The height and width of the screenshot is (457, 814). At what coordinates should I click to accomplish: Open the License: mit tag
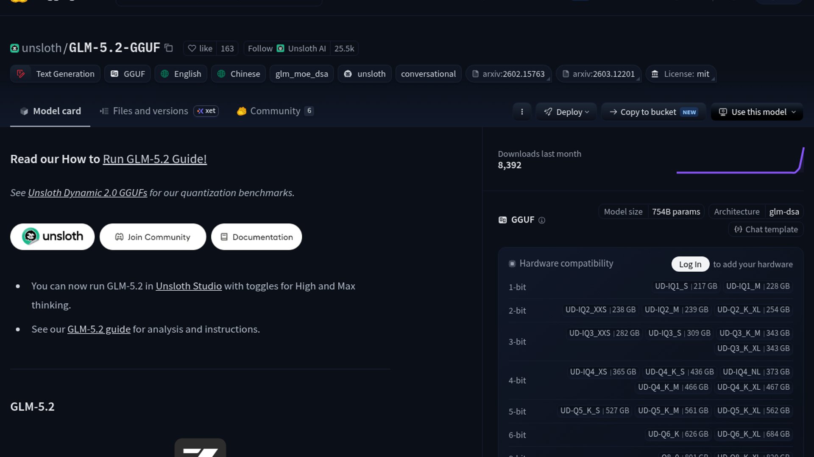pyautogui.click(x=680, y=74)
